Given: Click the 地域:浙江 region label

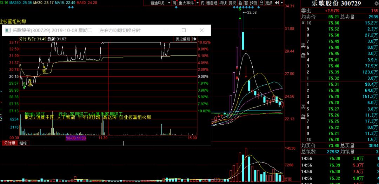Looking at the screenshot, I should click(x=35, y=113).
